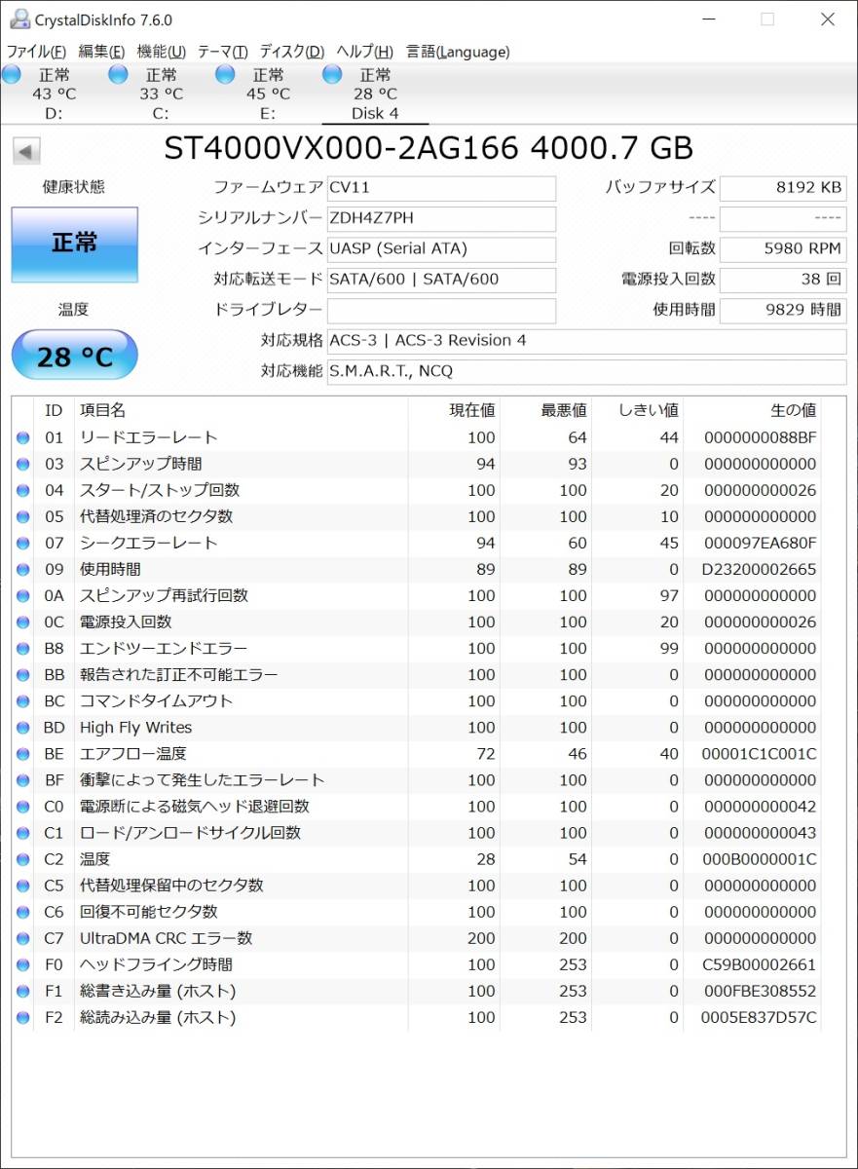Click the standard field ACS-3 Revision 4

click(x=586, y=341)
